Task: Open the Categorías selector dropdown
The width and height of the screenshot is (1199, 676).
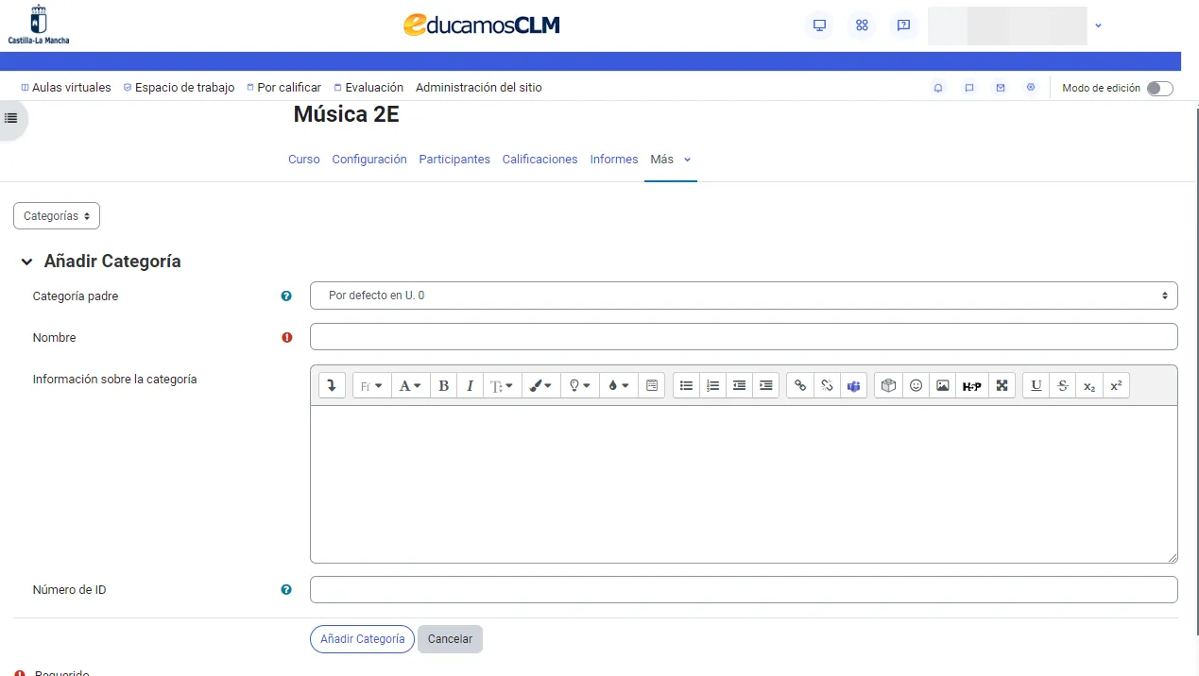Action: [x=57, y=216]
